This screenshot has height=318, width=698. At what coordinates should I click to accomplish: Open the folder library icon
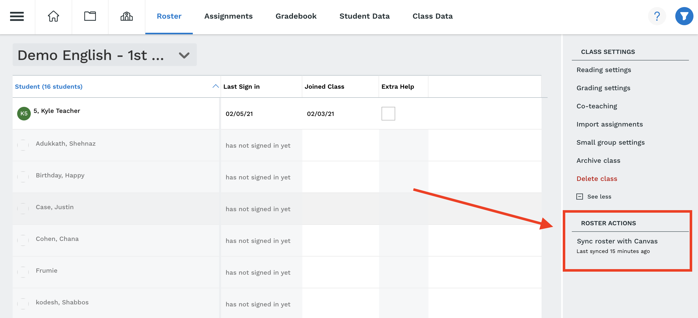[90, 16]
